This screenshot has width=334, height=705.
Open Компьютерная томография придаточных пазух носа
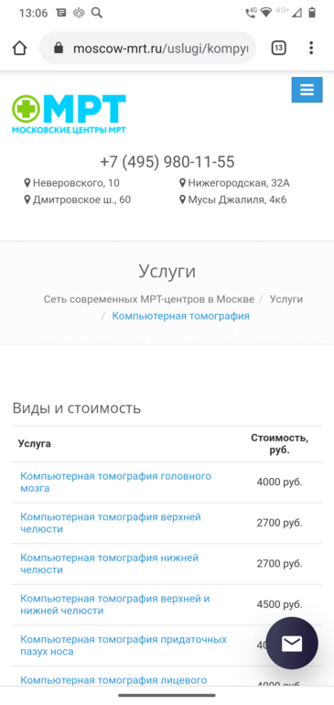[x=124, y=645]
